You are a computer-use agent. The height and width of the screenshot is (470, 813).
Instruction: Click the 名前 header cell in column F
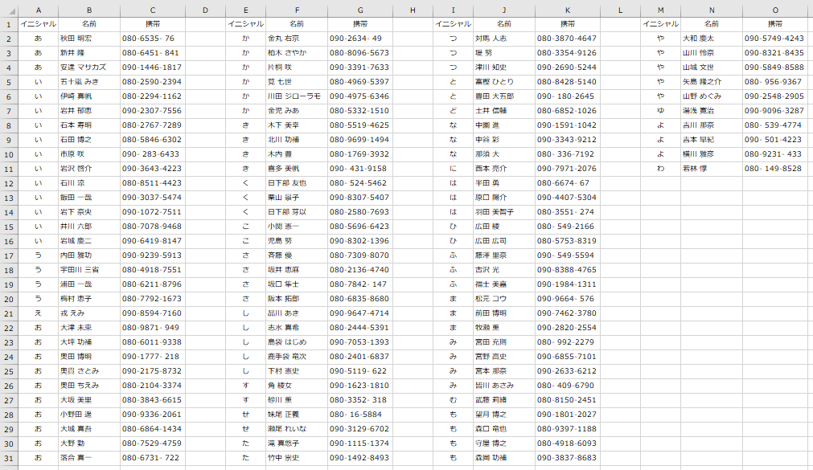[297, 24]
